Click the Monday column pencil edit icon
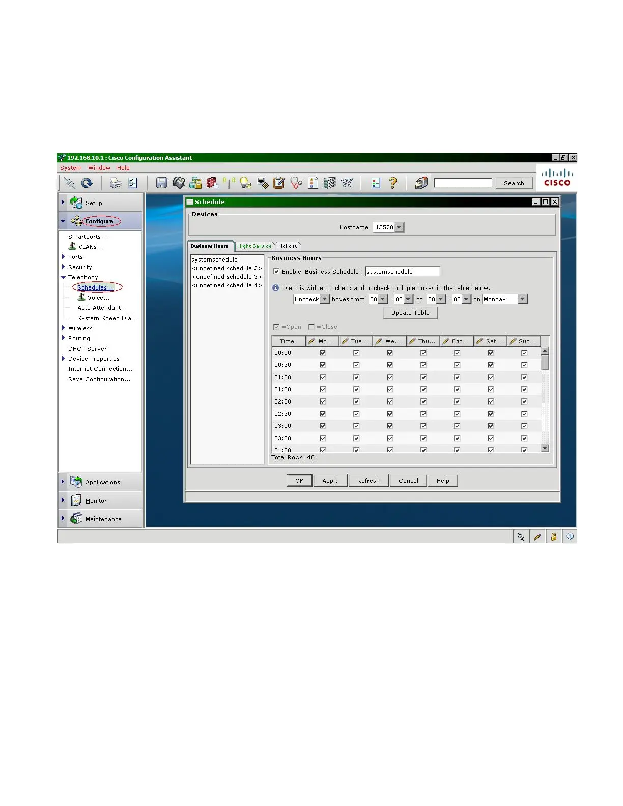This screenshot has height=806, width=623. [311, 341]
